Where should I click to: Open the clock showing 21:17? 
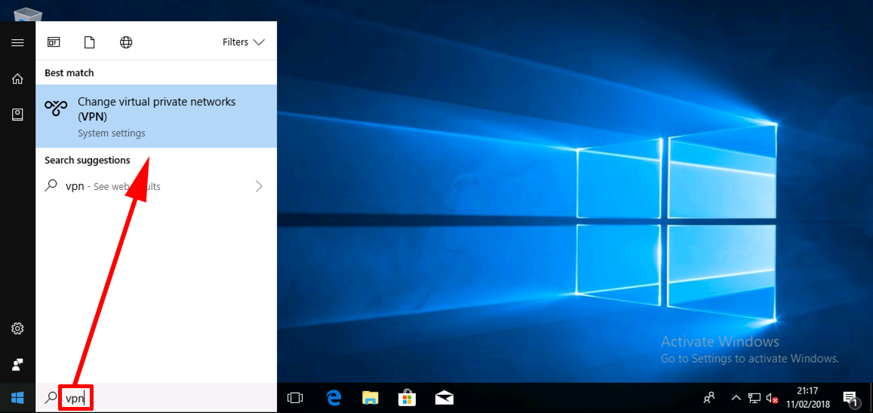807,398
